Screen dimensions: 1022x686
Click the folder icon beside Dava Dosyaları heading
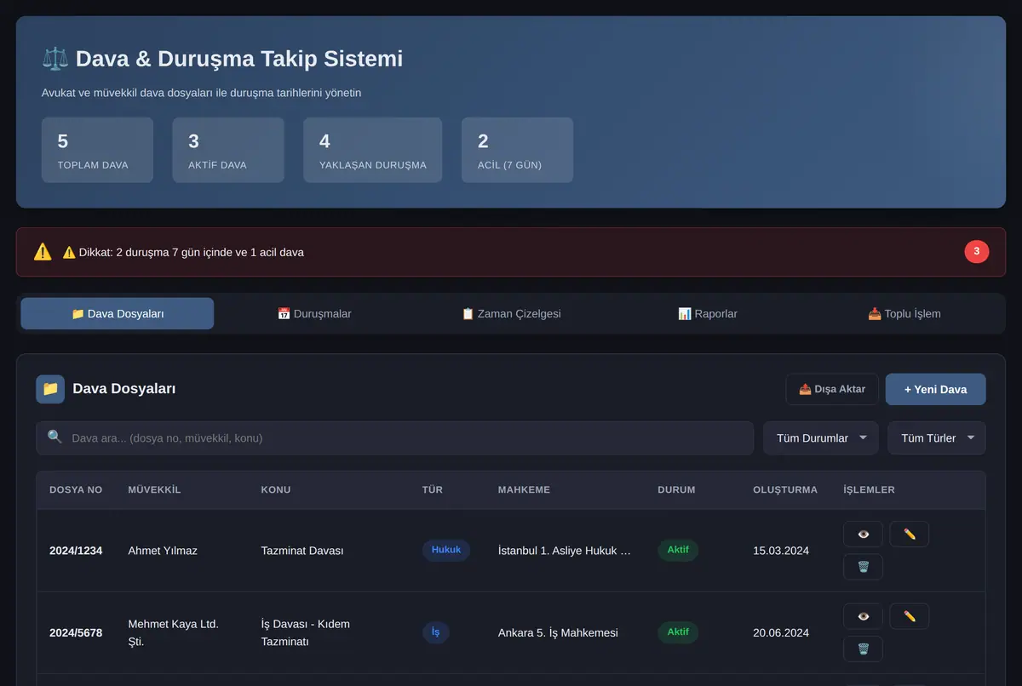[x=50, y=389]
